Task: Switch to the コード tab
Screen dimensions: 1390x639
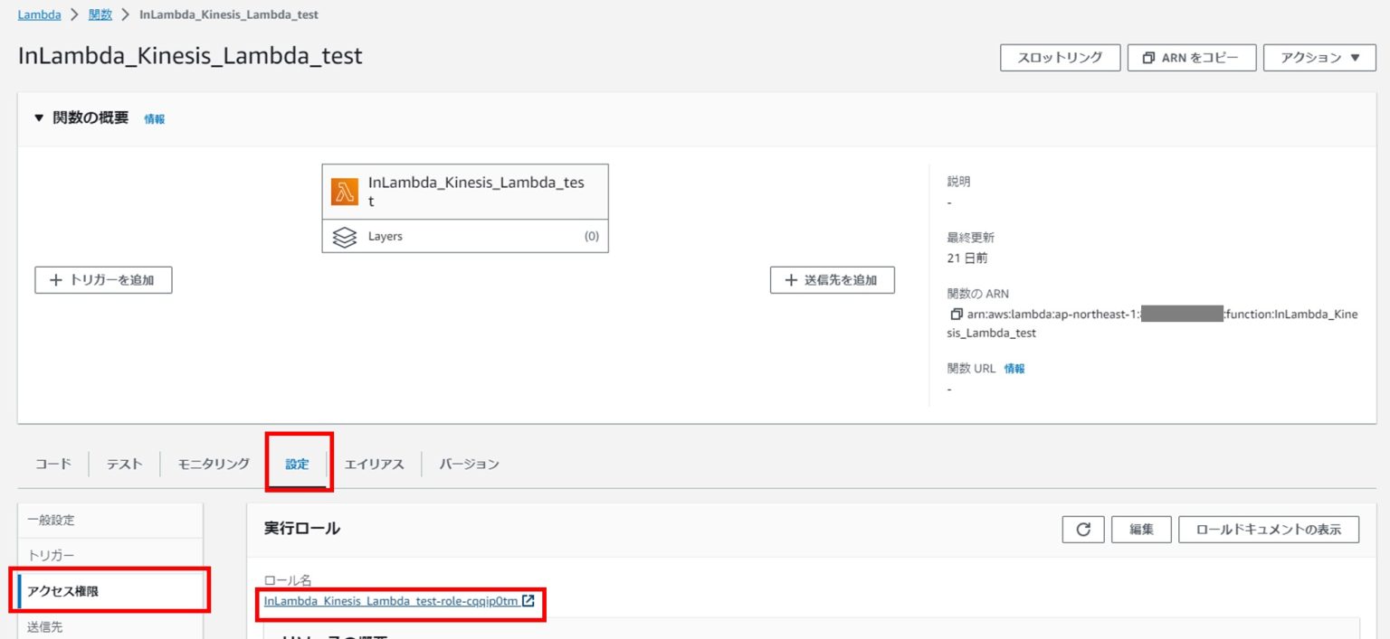Action: click(x=53, y=464)
